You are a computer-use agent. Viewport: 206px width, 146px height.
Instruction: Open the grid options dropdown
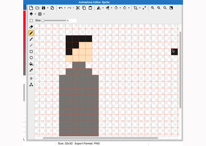pyautogui.click(x=44, y=14)
